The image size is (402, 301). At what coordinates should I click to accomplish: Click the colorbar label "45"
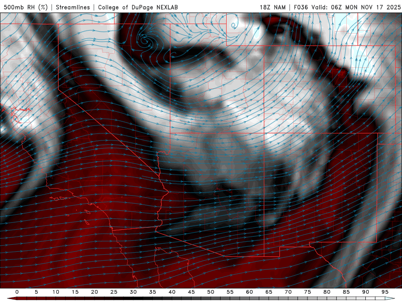pos(191,292)
